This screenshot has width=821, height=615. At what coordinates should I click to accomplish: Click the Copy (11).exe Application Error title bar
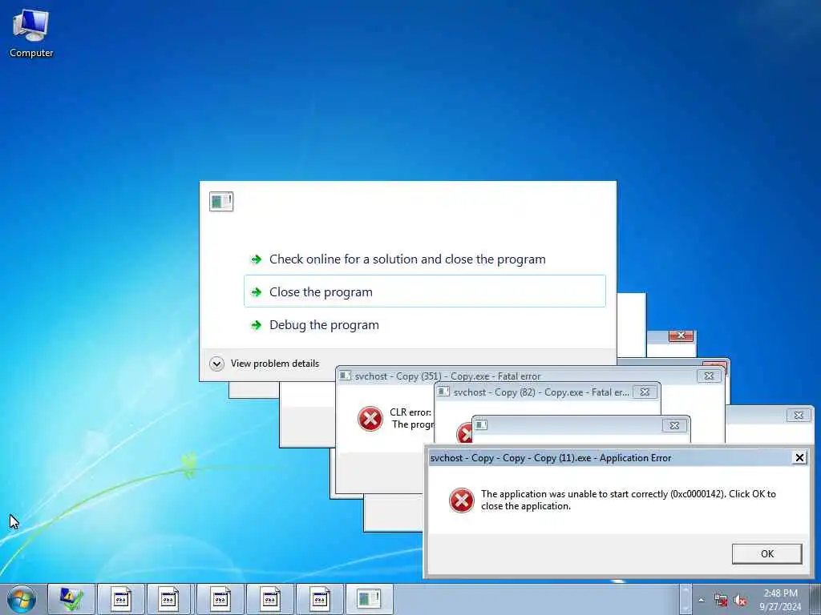point(610,458)
